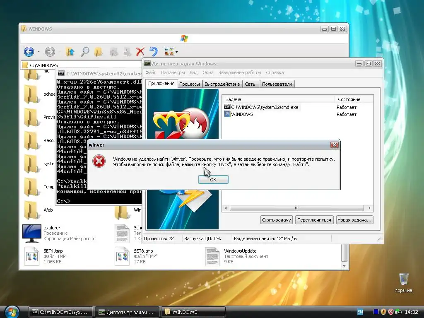Expand the Views dropdown arrow
424x318 pixels.
coord(176,52)
